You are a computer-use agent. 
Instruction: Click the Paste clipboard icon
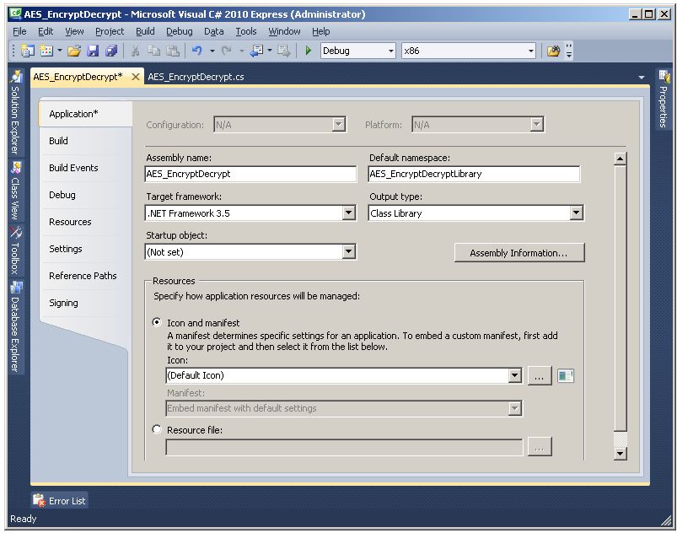pos(173,51)
